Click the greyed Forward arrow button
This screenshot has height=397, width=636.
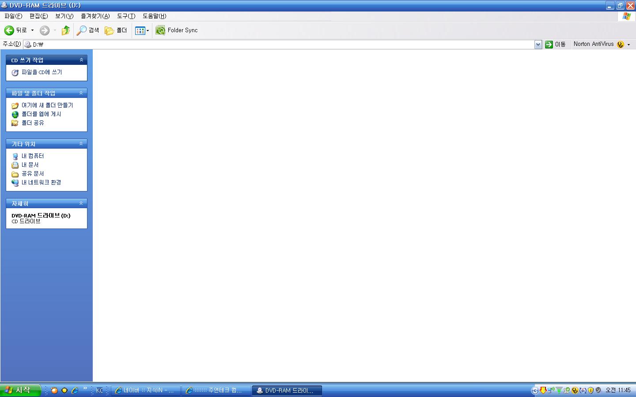pyautogui.click(x=45, y=30)
